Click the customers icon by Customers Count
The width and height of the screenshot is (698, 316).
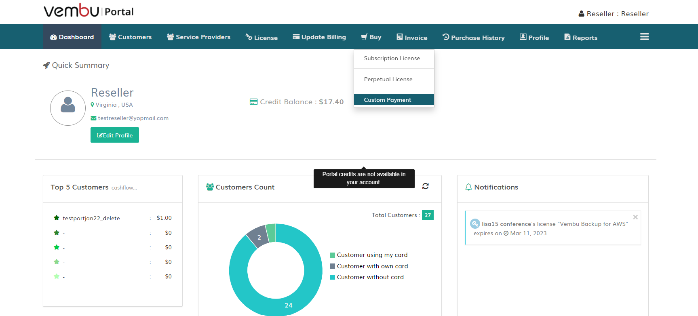click(x=210, y=187)
